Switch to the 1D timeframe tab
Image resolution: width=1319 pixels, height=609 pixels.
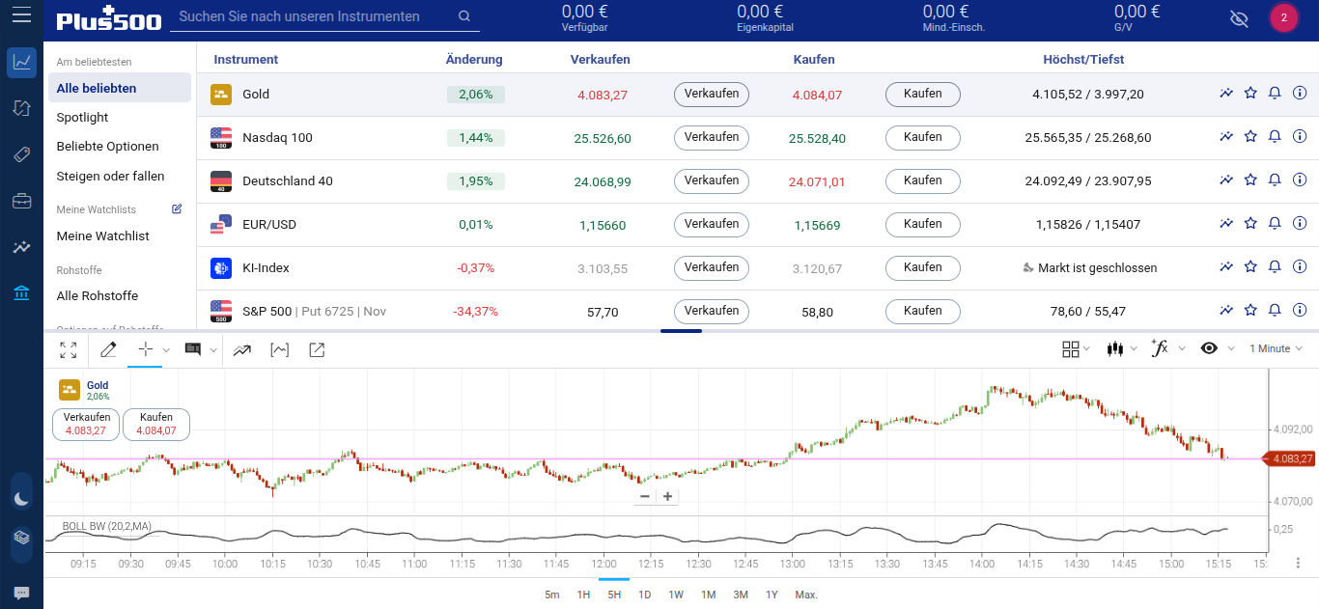[x=644, y=595]
